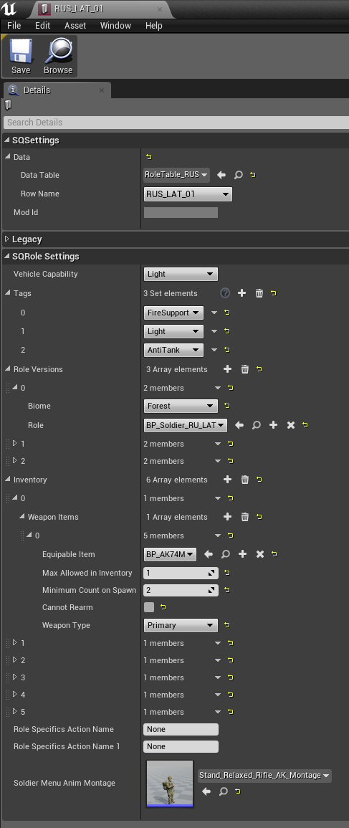Expand Inventory element 3

[x=15, y=677]
